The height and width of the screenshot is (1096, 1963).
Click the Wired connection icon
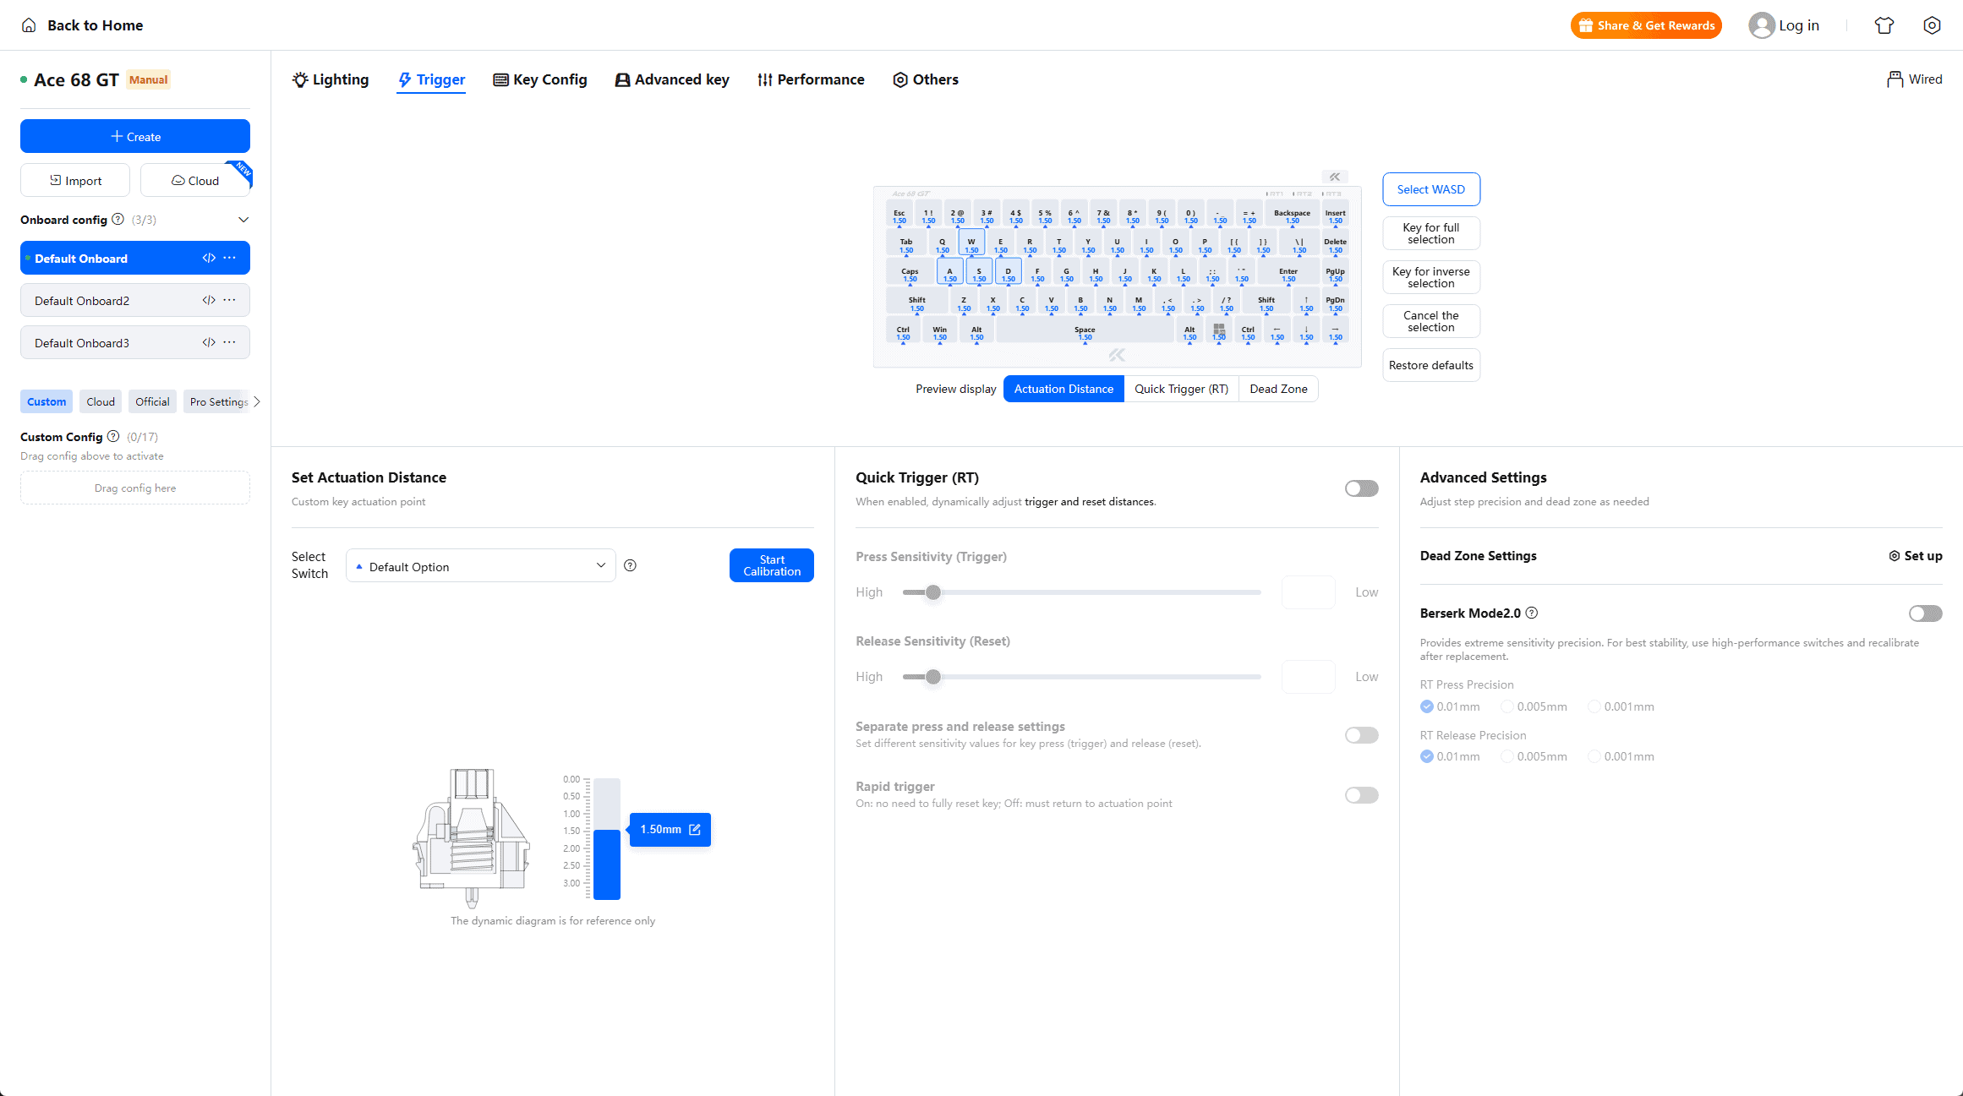click(1895, 79)
